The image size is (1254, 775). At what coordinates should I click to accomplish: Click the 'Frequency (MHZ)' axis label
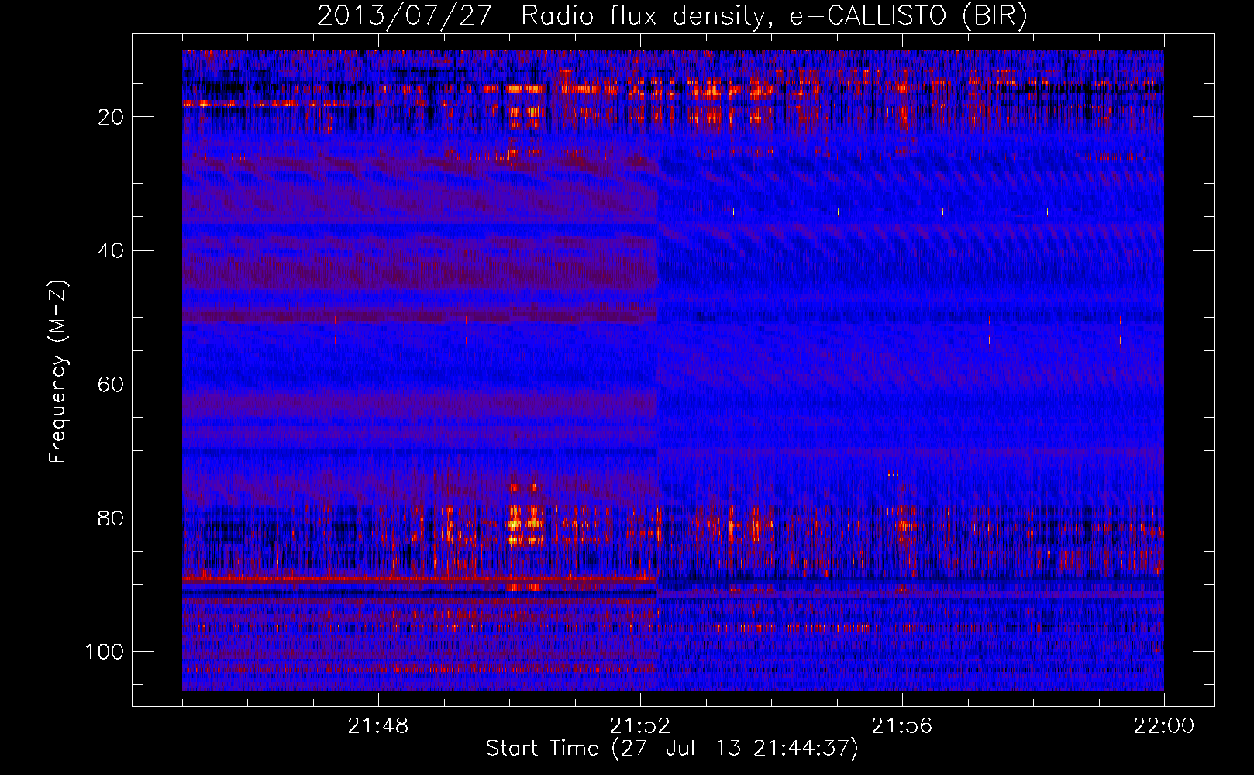pyautogui.click(x=58, y=372)
